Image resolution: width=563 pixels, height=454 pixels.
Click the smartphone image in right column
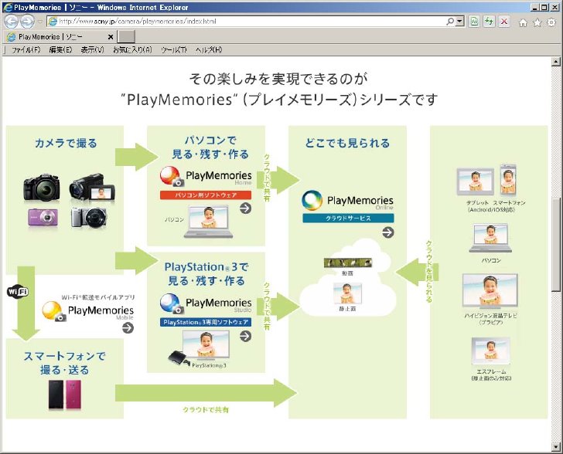pos(508,179)
